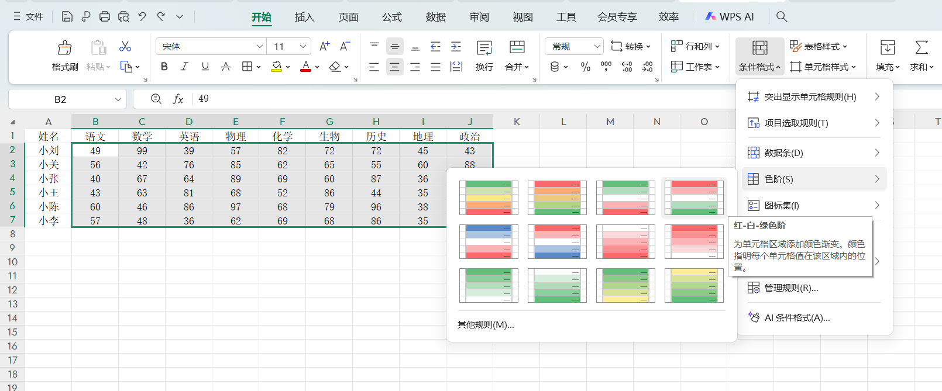Select the Red-White-Green color scale swatch
942x391 pixels.
693,198
